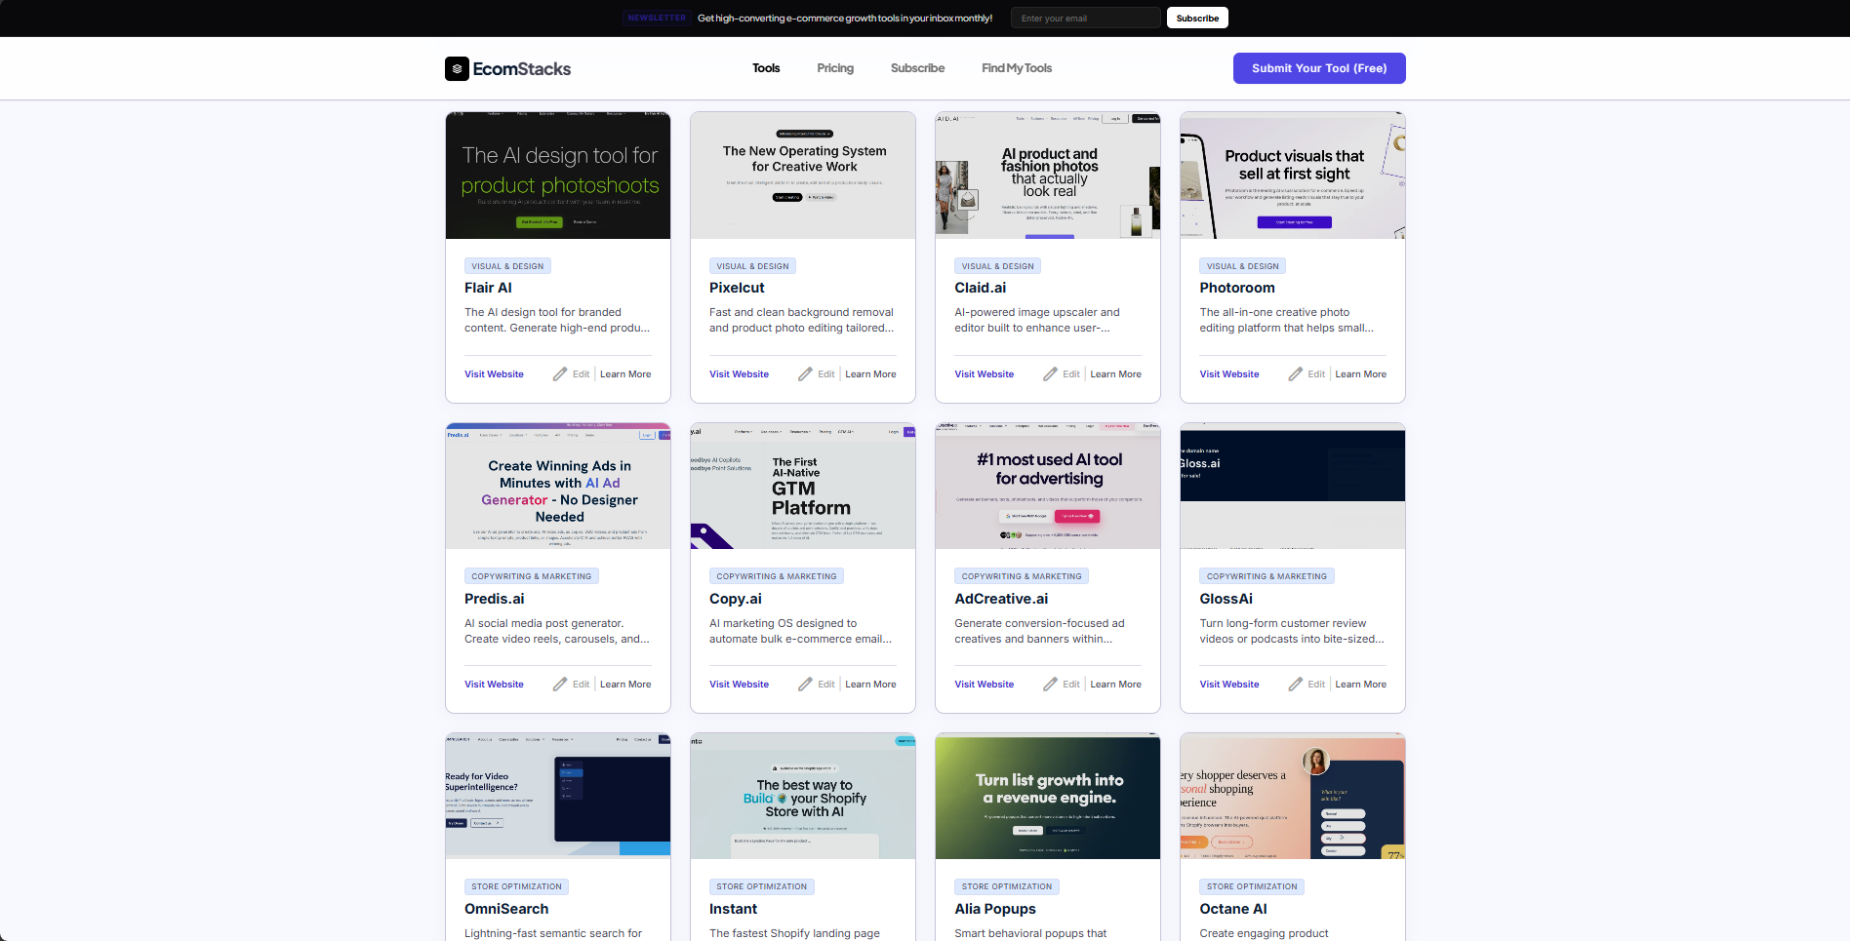This screenshot has width=1850, height=941.
Task: Open the AdCreative.ai preview thumbnail
Action: [1048, 486]
